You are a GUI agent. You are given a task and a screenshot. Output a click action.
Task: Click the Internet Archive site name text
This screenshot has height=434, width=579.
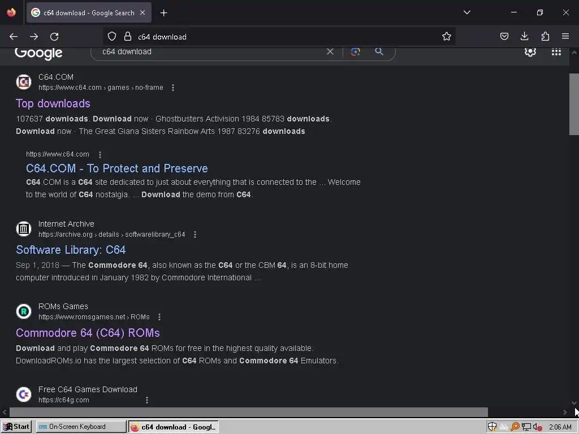tap(66, 224)
